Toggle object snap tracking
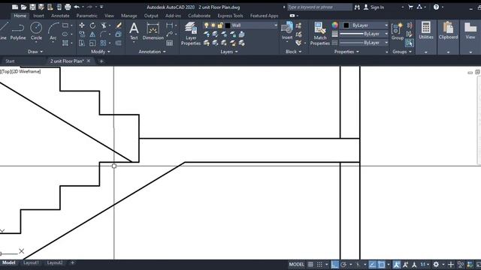 [373, 265]
